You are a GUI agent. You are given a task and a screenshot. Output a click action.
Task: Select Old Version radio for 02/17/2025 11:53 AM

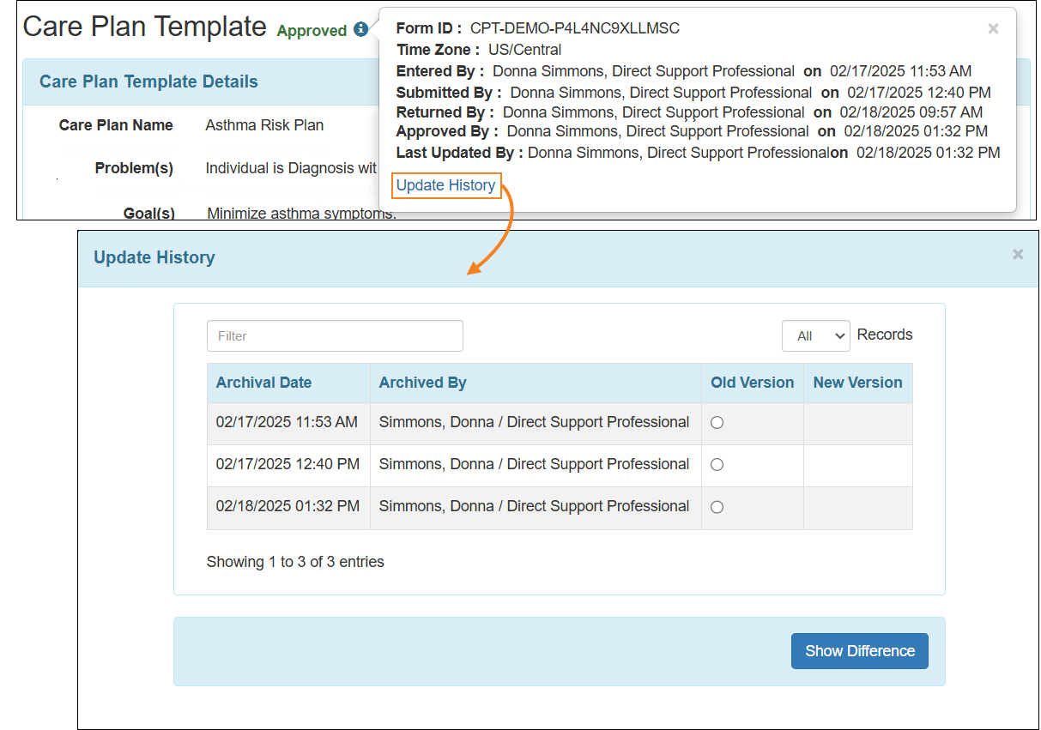click(717, 423)
